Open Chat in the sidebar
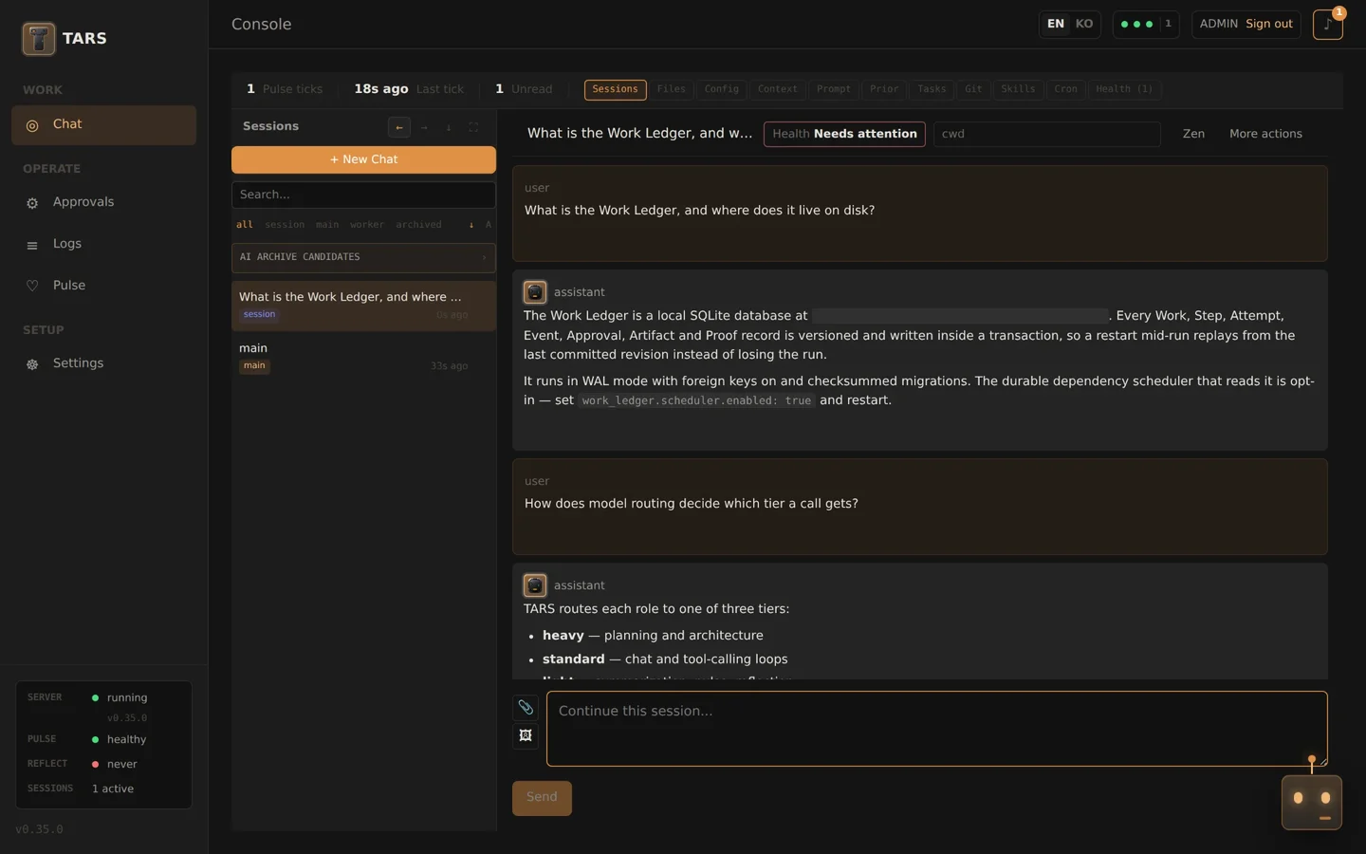 pyautogui.click(x=103, y=124)
